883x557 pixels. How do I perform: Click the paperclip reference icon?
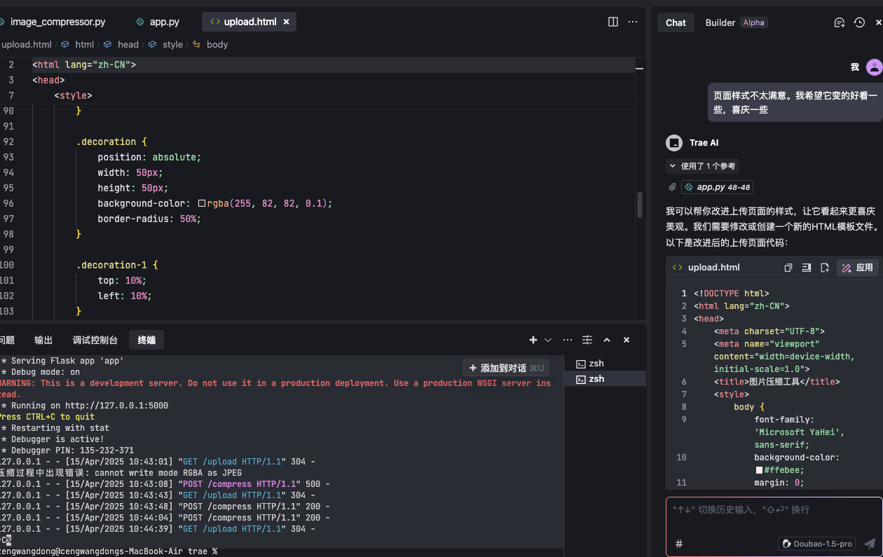(672, 187)
